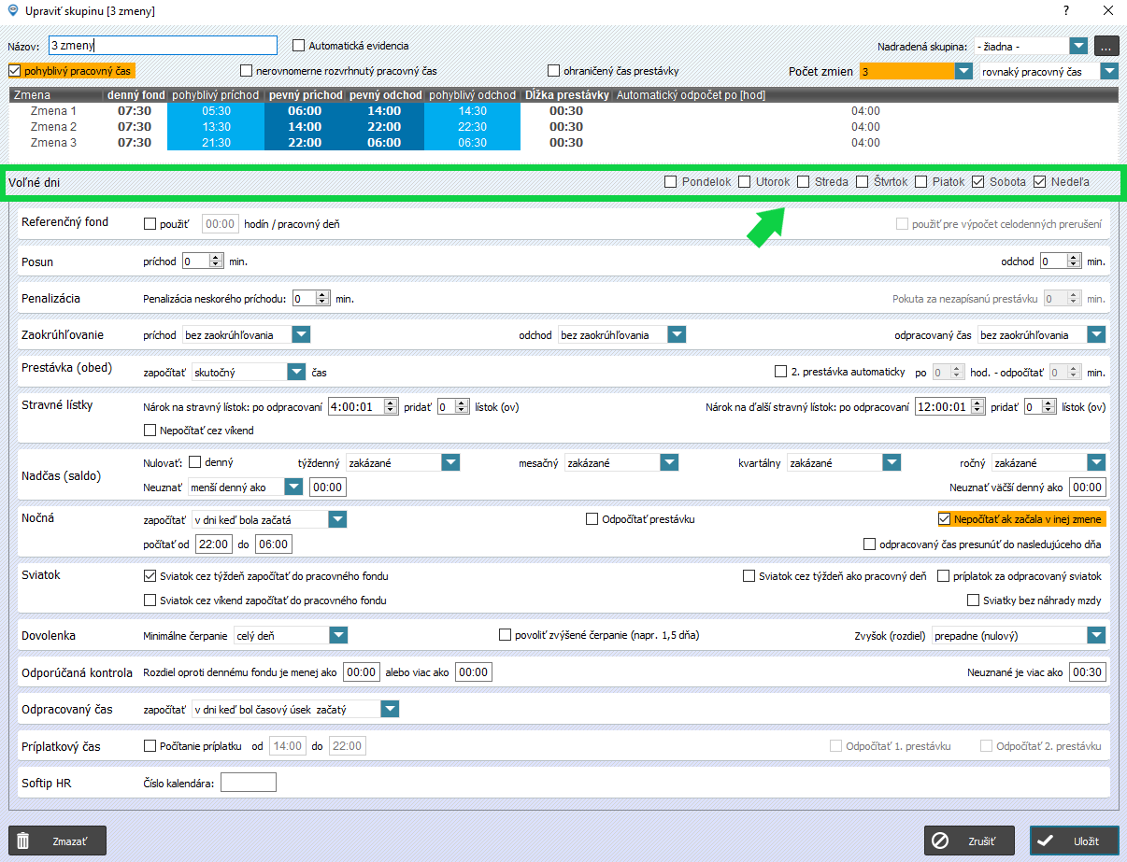
Task: Uncheck Sviatok cez týždeň započítať do pracovného fondu
Action: [x=150, y=576]
